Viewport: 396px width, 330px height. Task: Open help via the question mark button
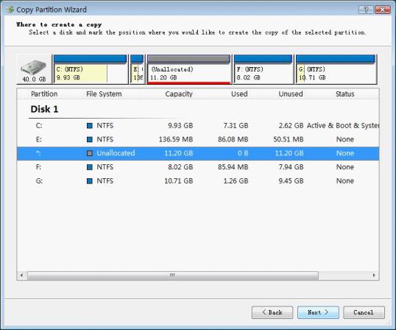[367, 10]
